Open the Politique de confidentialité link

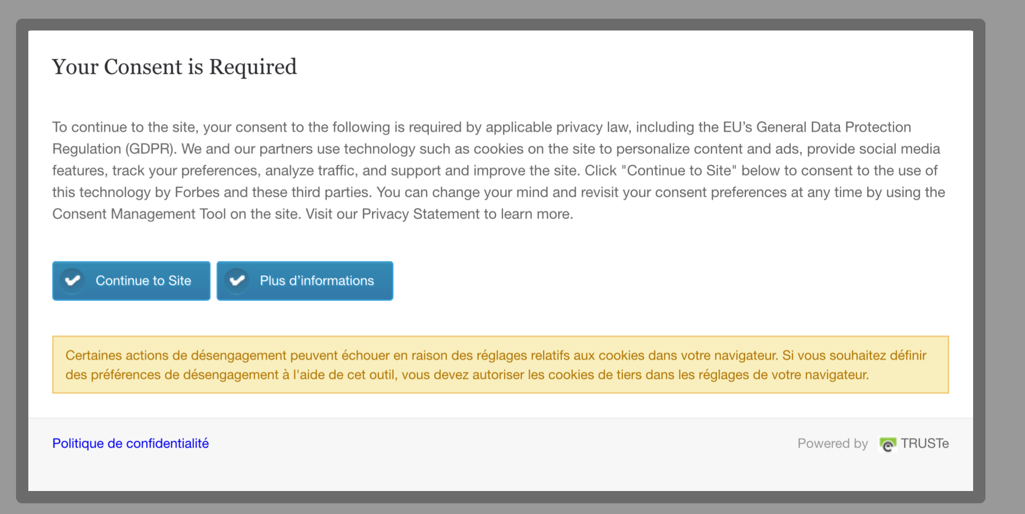click(x=130, y=443)
